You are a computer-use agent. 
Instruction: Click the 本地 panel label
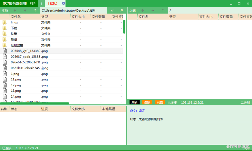pos(5,10)
